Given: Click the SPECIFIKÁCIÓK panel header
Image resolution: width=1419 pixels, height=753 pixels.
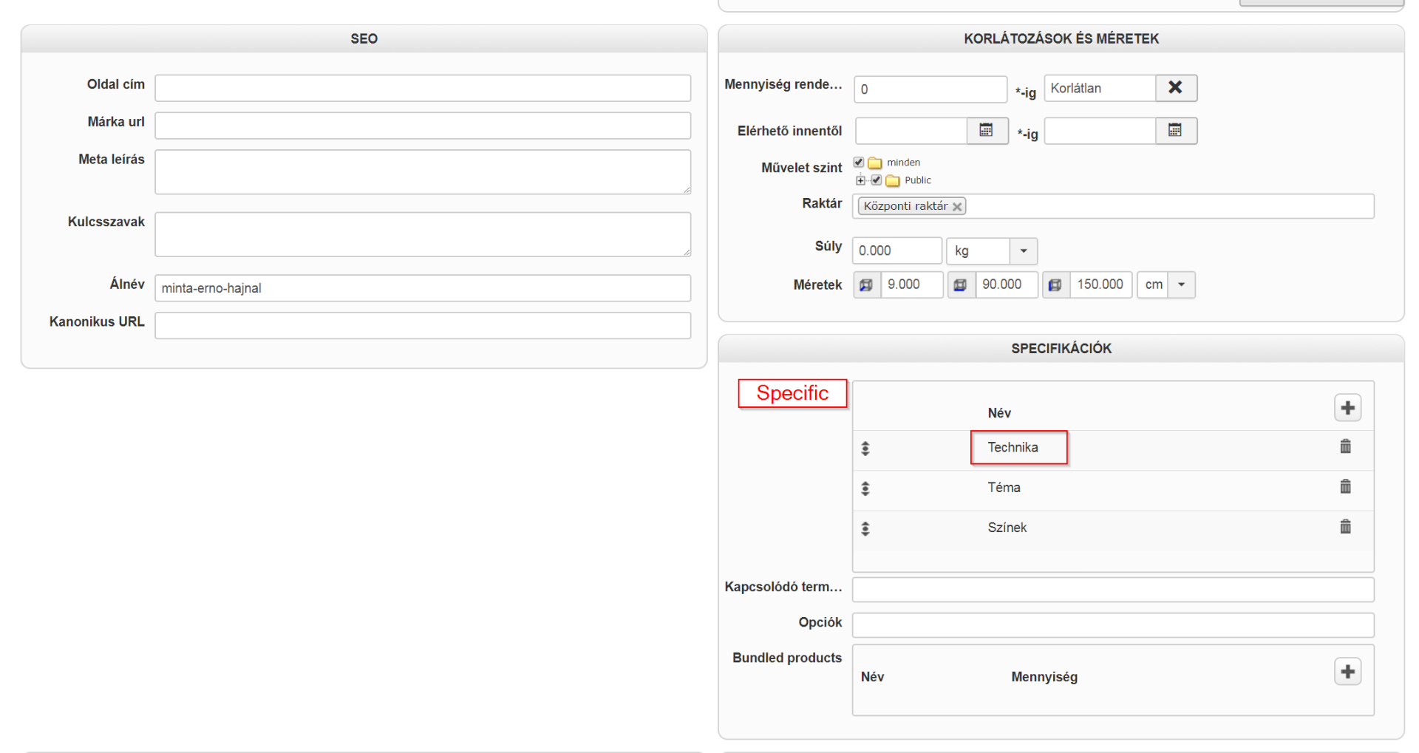Looking at the screenshot, I should click(1061, 348).
